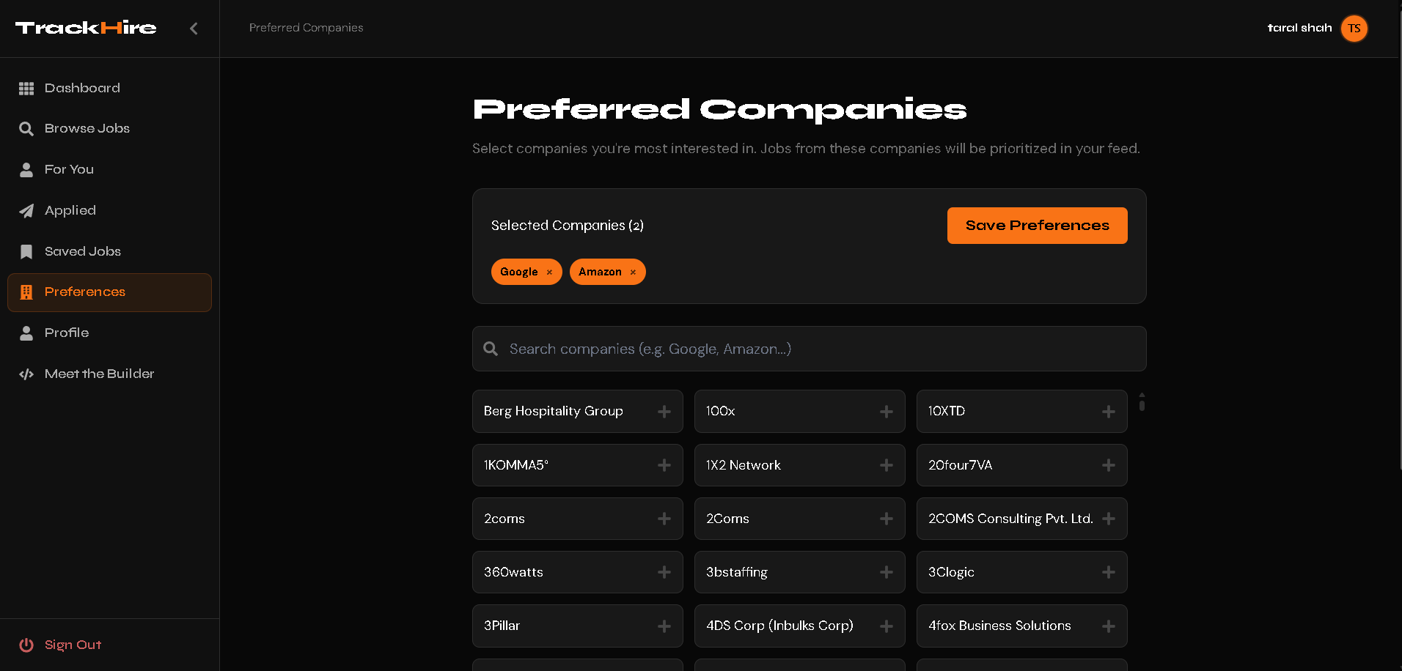Click the search magnifier inside the search bar
Screen dimensions: 1402x671
[491, 349]
